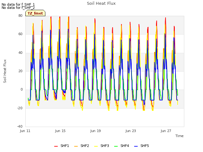Viewport: 203px width, 152px height.
Task: Click the 0 y-axis tick label
Action: [22, 89]
